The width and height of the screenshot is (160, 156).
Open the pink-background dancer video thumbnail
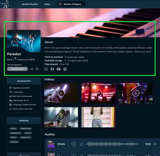(99, 117)
